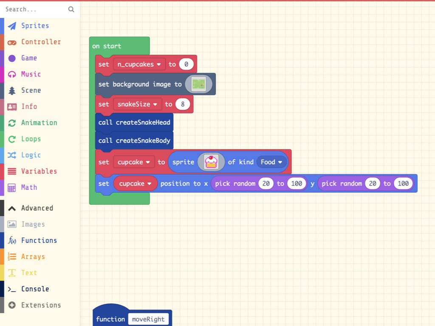
Task: Click the Sprites paper plane icon
Action: (12, 26)
